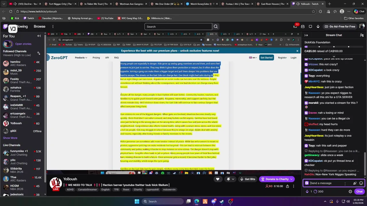
Task: Toggle notification bell for YoBoush channel
Action: 228,179
